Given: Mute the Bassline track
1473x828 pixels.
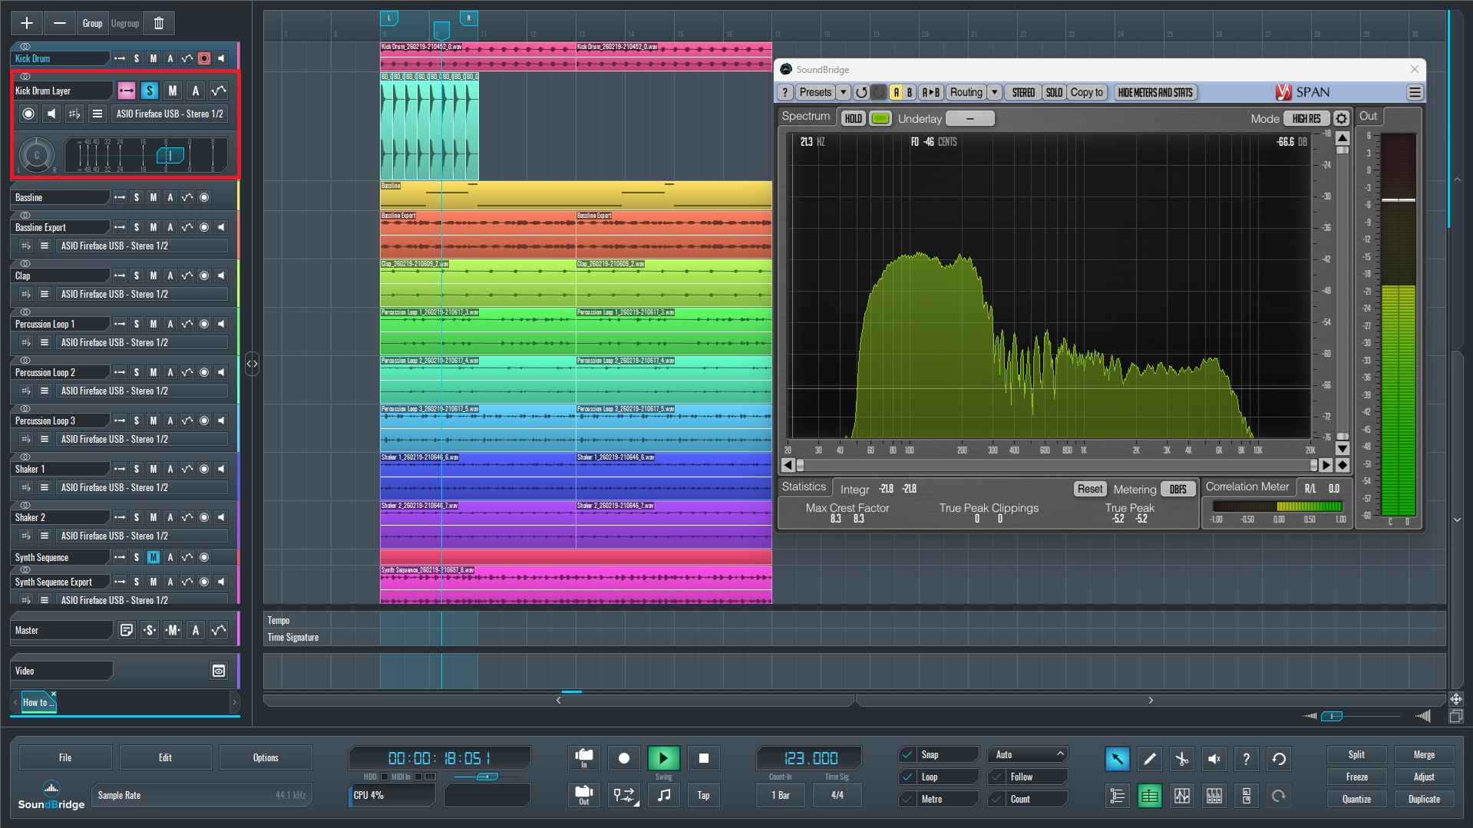Looking at the screenshot, I should (154, 197).
